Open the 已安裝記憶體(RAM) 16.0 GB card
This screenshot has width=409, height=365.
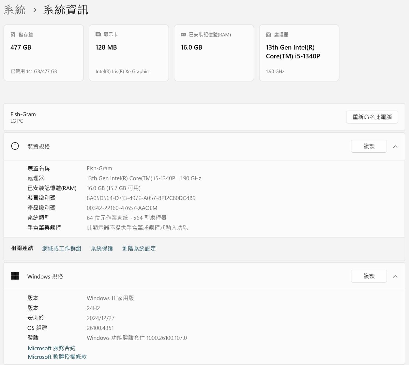click(x=214, y=53)
